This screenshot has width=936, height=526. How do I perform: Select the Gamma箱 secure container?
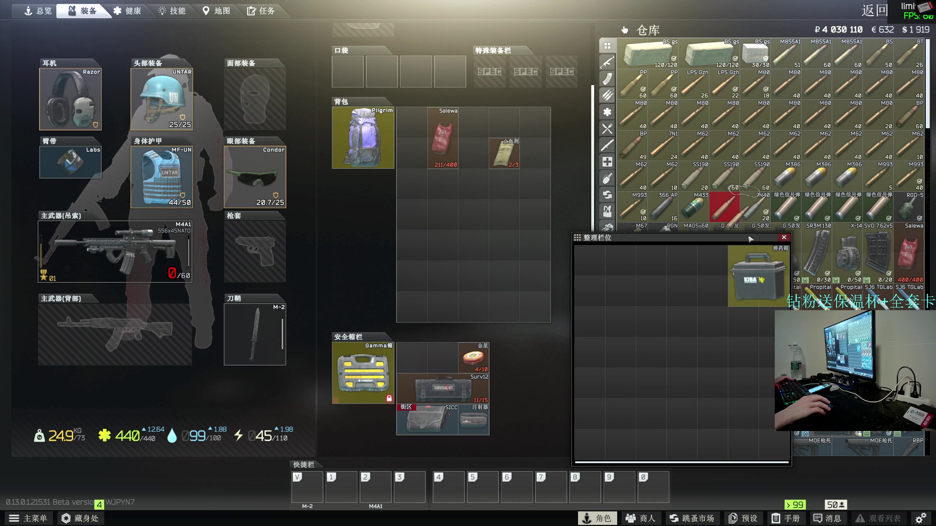point(363,373)
